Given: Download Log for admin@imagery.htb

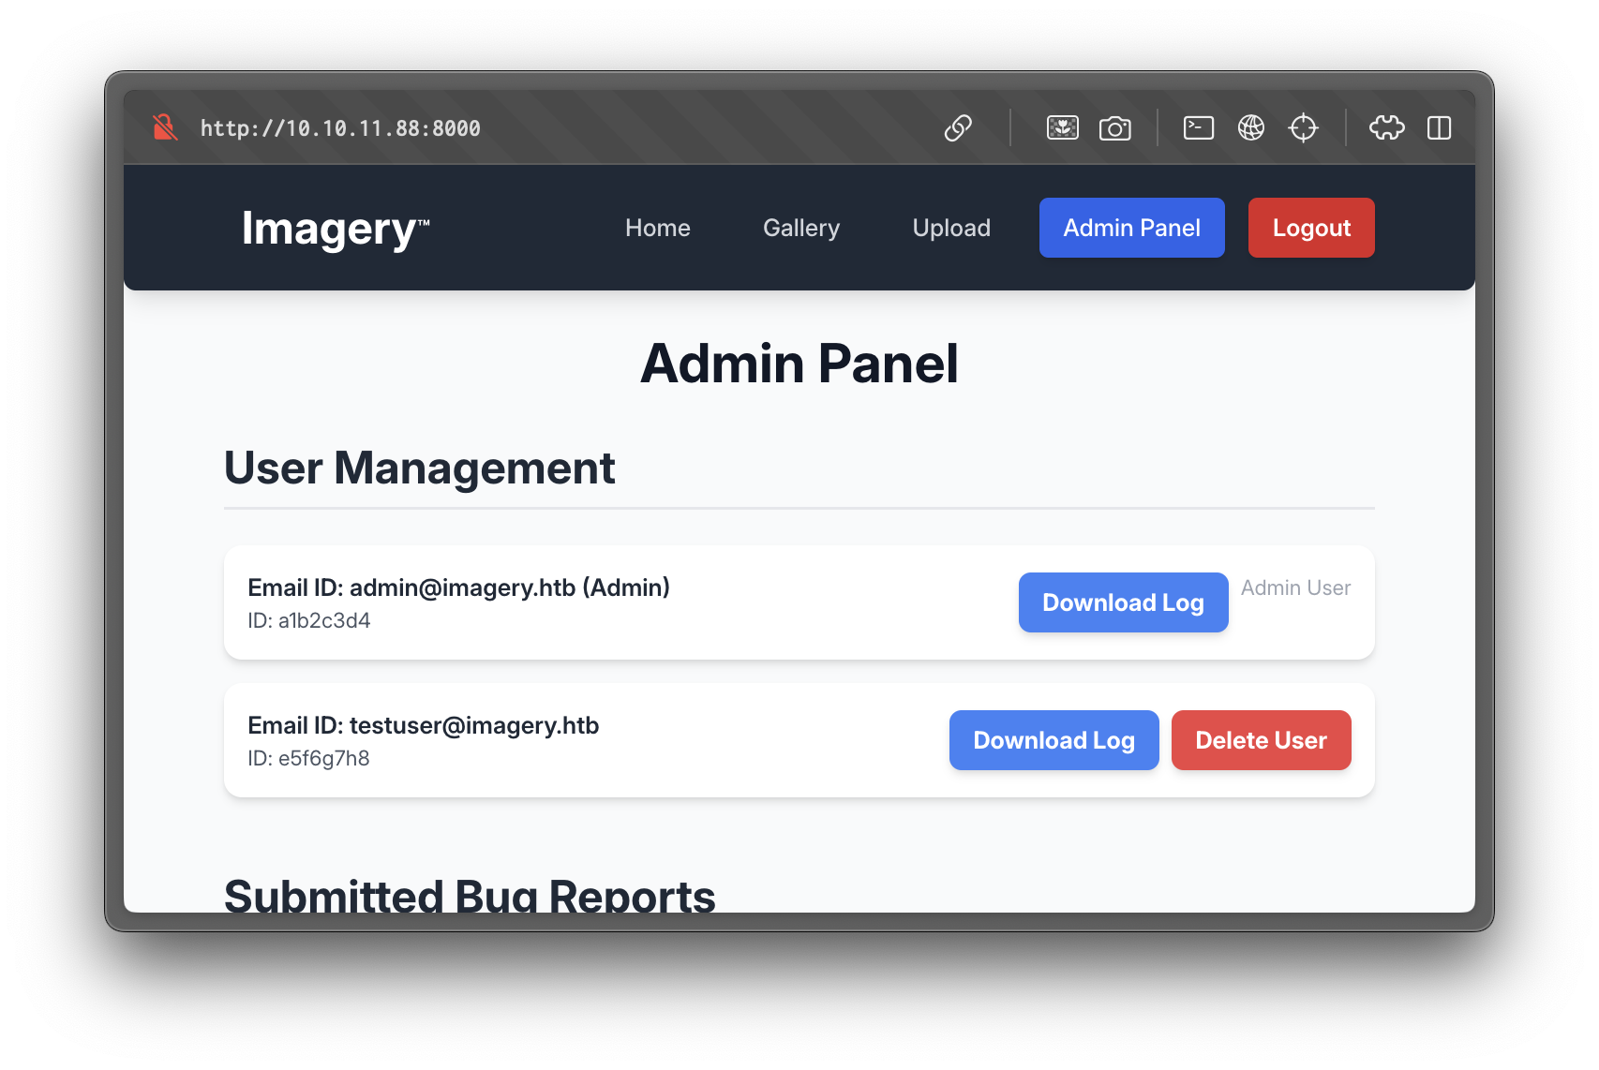Looking at the screenshot, I should (x=1123, y=602).
